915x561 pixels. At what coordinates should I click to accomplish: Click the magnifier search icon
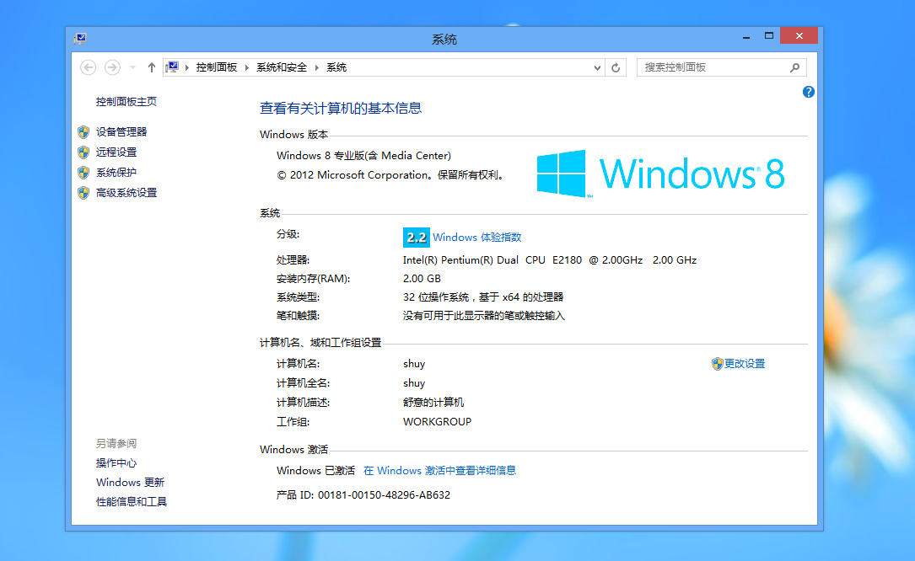(794, 67)
